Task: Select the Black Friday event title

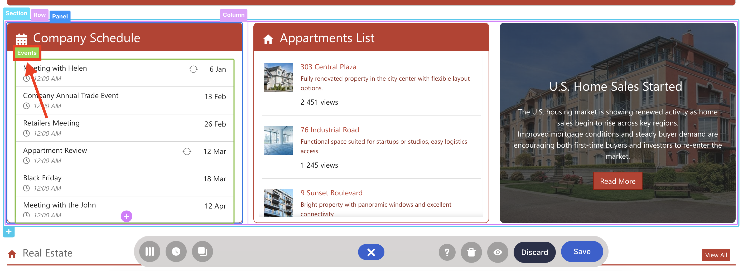Action: (x=42, y=178)
